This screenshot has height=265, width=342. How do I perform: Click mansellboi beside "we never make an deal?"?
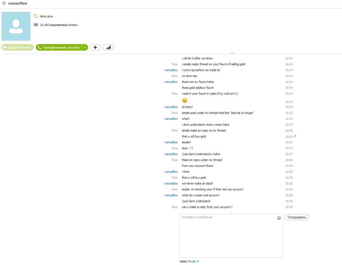point(171,183)
